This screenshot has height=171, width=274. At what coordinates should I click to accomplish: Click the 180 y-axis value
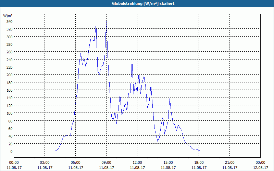tap(10, 83)
